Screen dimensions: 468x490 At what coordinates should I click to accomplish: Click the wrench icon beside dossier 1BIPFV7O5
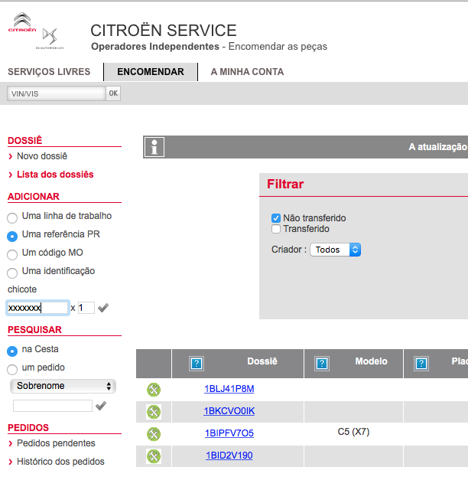(x=154, y=434)
